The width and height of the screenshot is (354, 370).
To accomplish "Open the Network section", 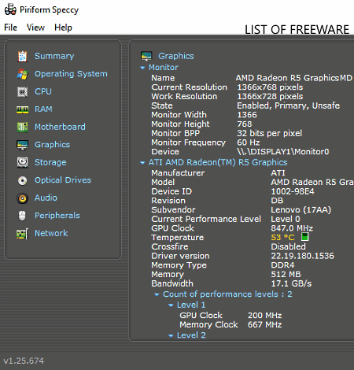I will click(51, 233).
